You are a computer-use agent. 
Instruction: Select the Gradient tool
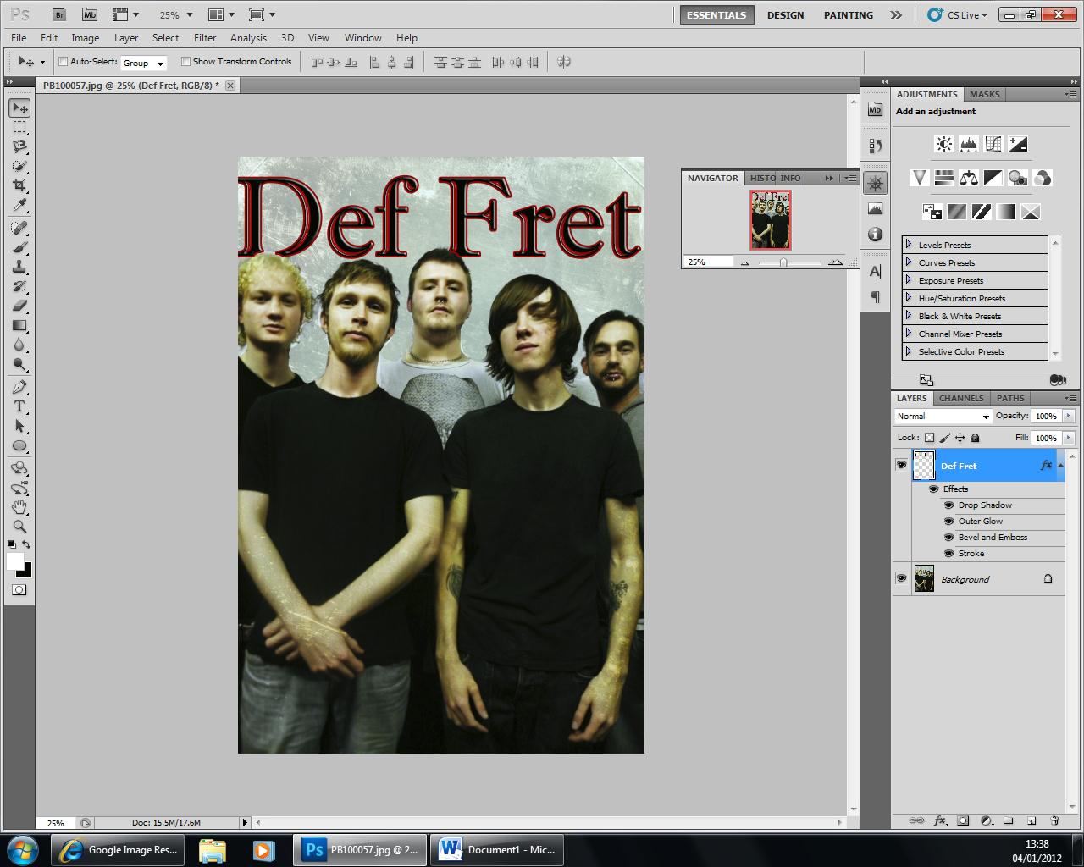pos(19,325)
